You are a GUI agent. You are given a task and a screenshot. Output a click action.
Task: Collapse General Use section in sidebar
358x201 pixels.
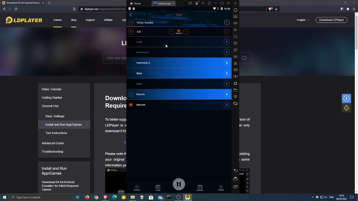coord(64,106)
